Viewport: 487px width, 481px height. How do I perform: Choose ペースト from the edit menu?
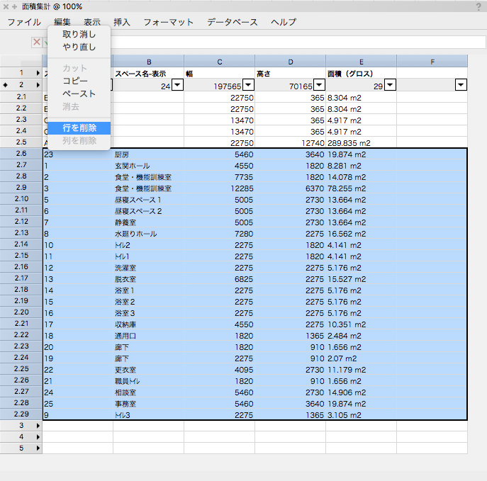click(79, 94)
